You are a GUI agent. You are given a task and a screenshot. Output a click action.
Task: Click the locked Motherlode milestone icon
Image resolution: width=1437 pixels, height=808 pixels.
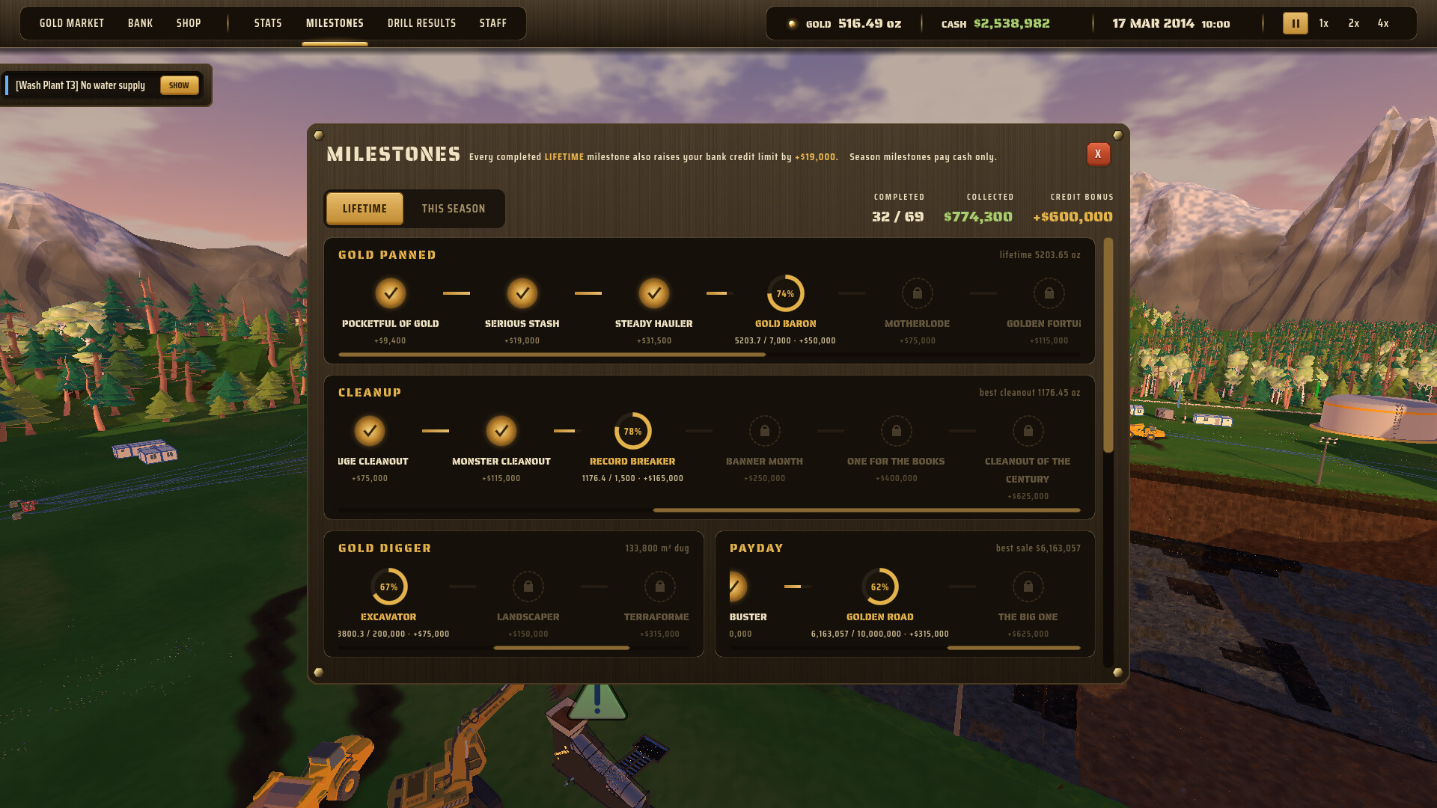coord(917,293)
